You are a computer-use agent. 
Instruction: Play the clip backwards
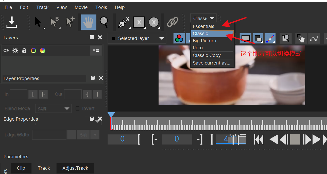click(274, 139)
